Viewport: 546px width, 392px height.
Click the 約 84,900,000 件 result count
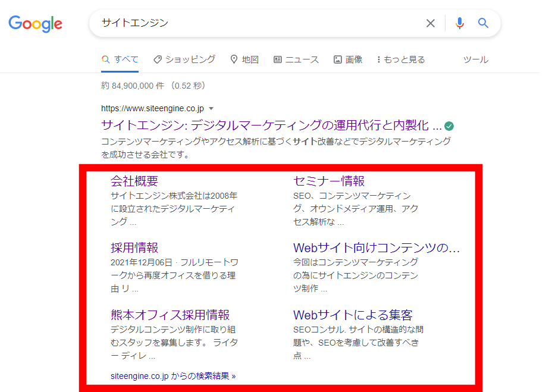point(153,86)
